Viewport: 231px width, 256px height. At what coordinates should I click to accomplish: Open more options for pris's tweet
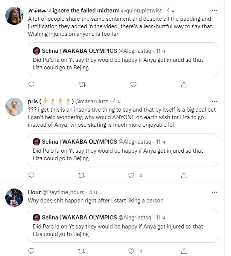[214, 101]
